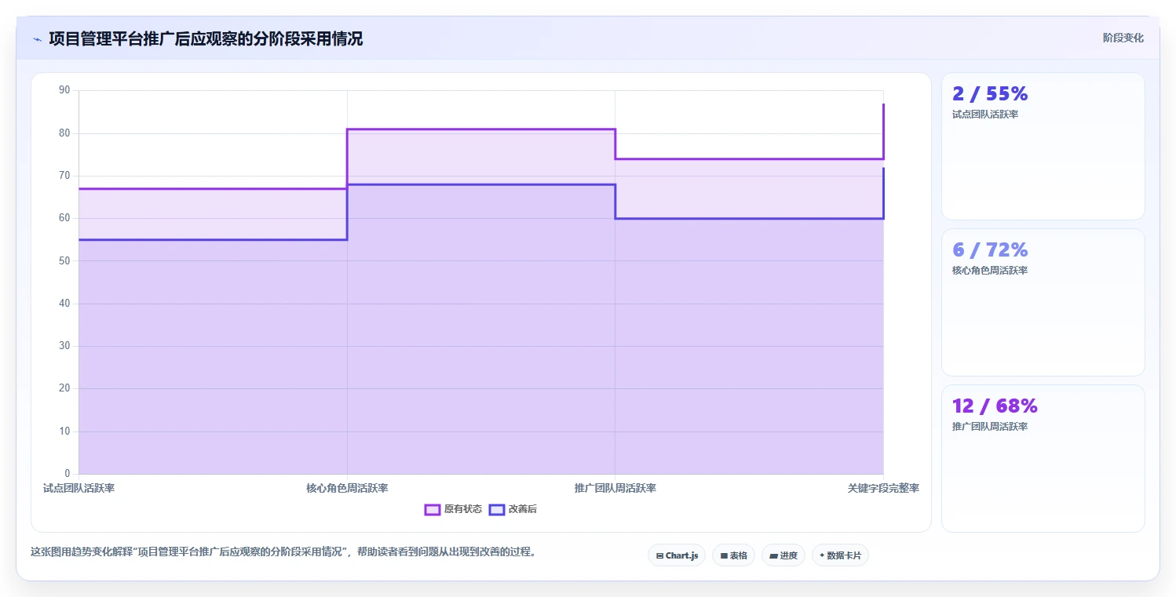Click the 改善后 blue legend swatch
The image size is (1176, 597).
click(496, 509)
